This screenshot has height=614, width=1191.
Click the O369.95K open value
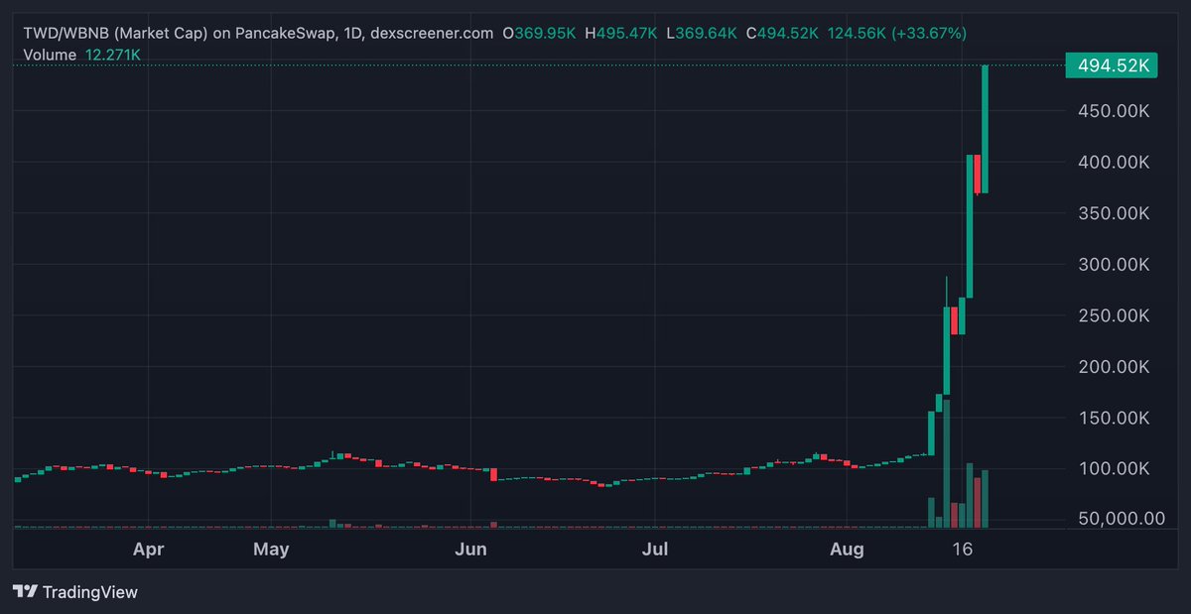point(541,33)
